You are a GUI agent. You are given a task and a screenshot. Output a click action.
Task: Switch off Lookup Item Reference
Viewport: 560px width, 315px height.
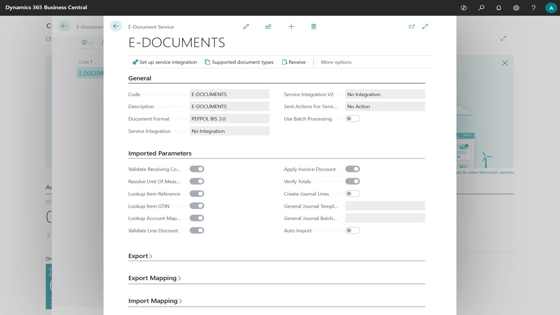[197, 194]
